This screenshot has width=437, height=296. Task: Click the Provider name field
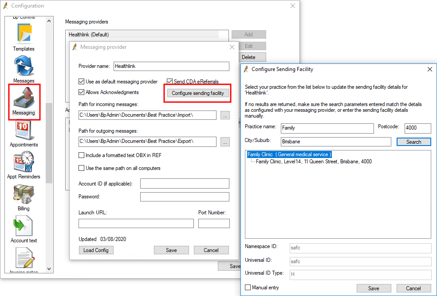171,66
